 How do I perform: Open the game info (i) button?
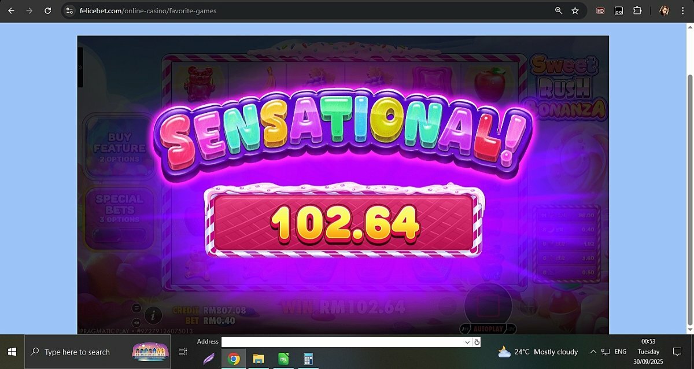[153, 315]
